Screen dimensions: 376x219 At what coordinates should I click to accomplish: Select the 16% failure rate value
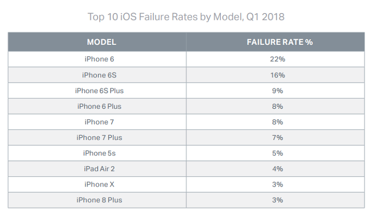tap(277, 75)
